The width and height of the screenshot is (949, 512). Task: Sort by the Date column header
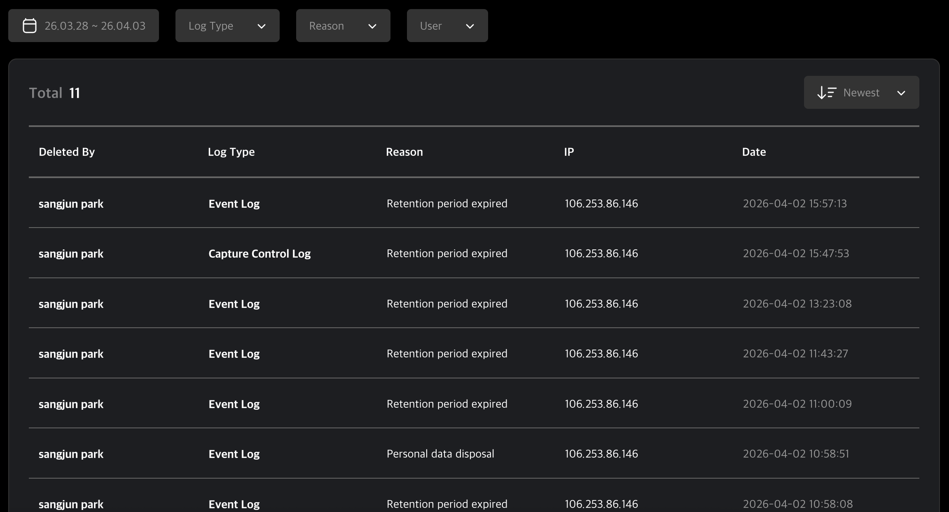point(754,152)
